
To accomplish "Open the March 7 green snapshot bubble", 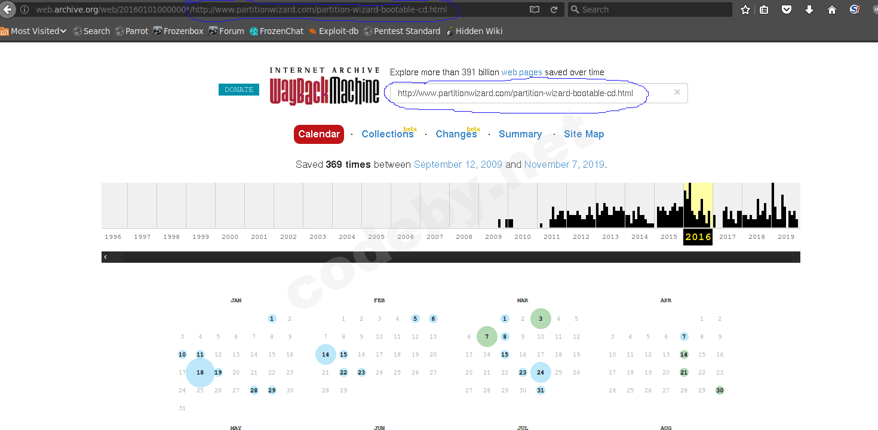I will [487, 337].
